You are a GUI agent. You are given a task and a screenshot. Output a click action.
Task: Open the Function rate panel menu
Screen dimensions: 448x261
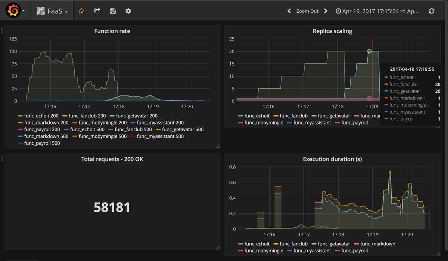(x=112, y=31)
